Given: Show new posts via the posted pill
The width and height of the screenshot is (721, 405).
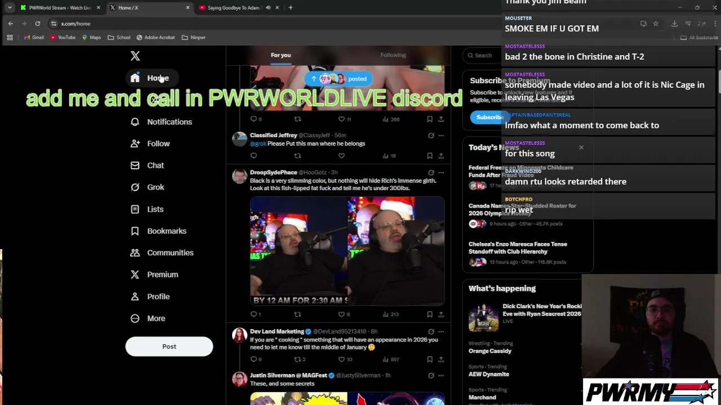Looking at the screenshot, I should 339,79.
